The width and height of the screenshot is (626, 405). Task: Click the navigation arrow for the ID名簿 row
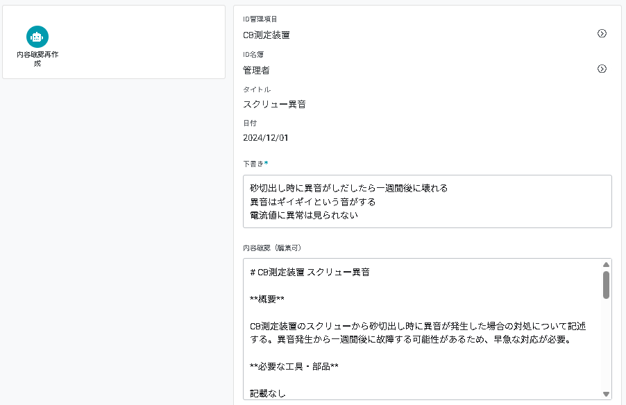point(602,69)
